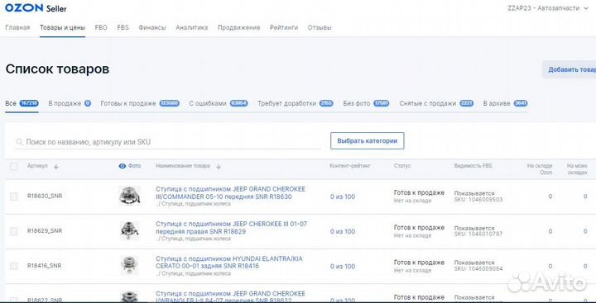Click the Видимость FBS column header
Viewport: 596px width, 303px height.
[x=473, y=166]
